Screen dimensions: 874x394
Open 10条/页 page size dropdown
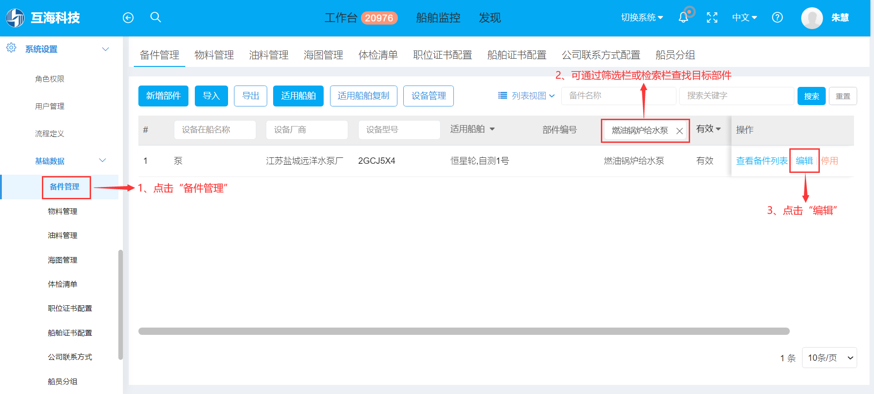pos(829,358)
